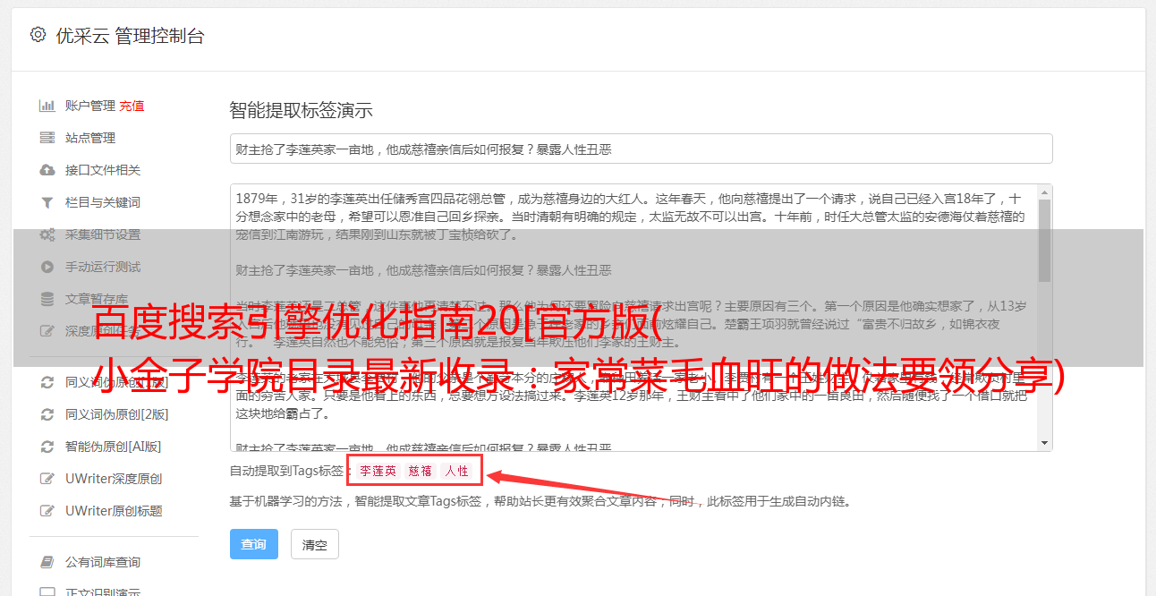Open the UWriter深度原创 edit icon
The image size is (1156, 596).
47,479
